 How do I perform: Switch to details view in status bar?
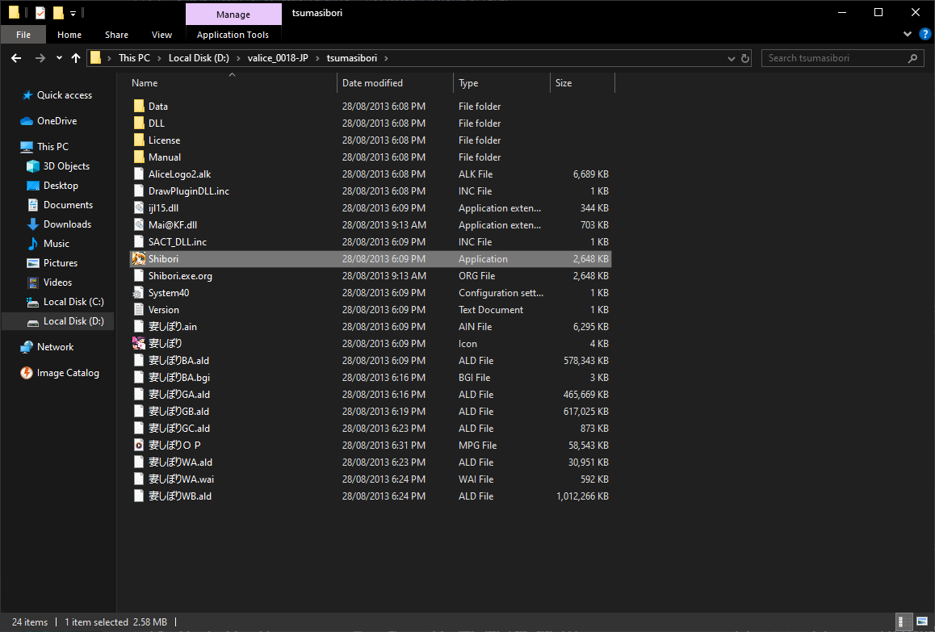[x=904, y=622]
